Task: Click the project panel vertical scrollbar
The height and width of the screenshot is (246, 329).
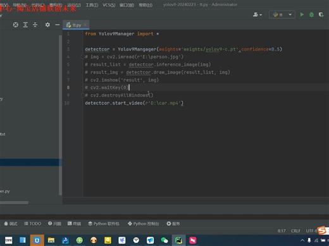Action: click(60, 115)
